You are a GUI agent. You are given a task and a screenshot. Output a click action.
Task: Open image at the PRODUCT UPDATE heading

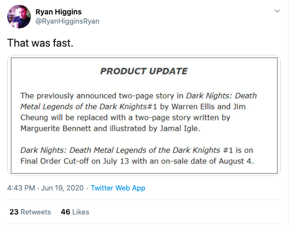click(x=144, y=71)
